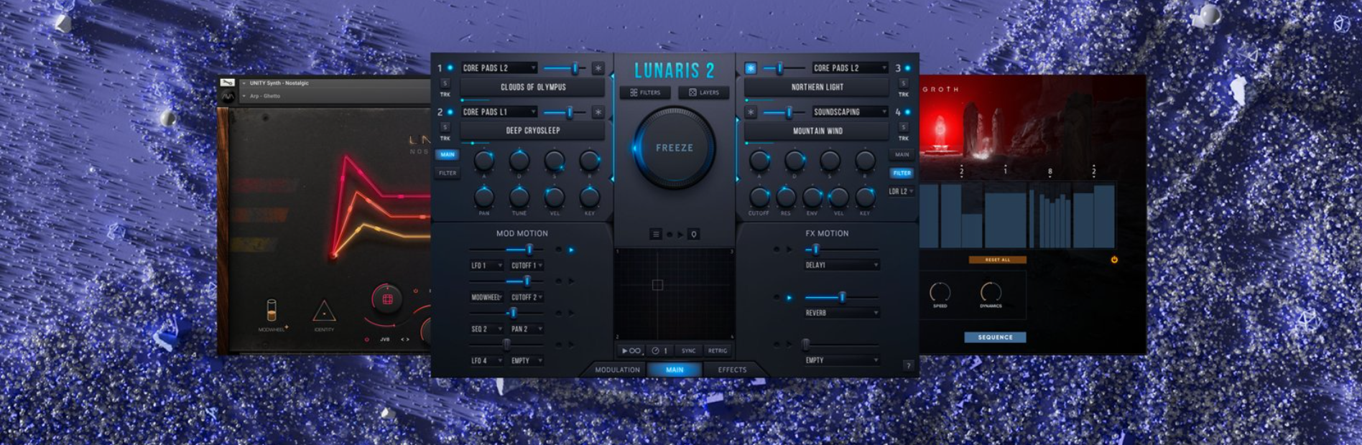This screenshot has height=445, width=1362.
Task: Switch to the EFFECTS tab
Action: tap(732, 370)
